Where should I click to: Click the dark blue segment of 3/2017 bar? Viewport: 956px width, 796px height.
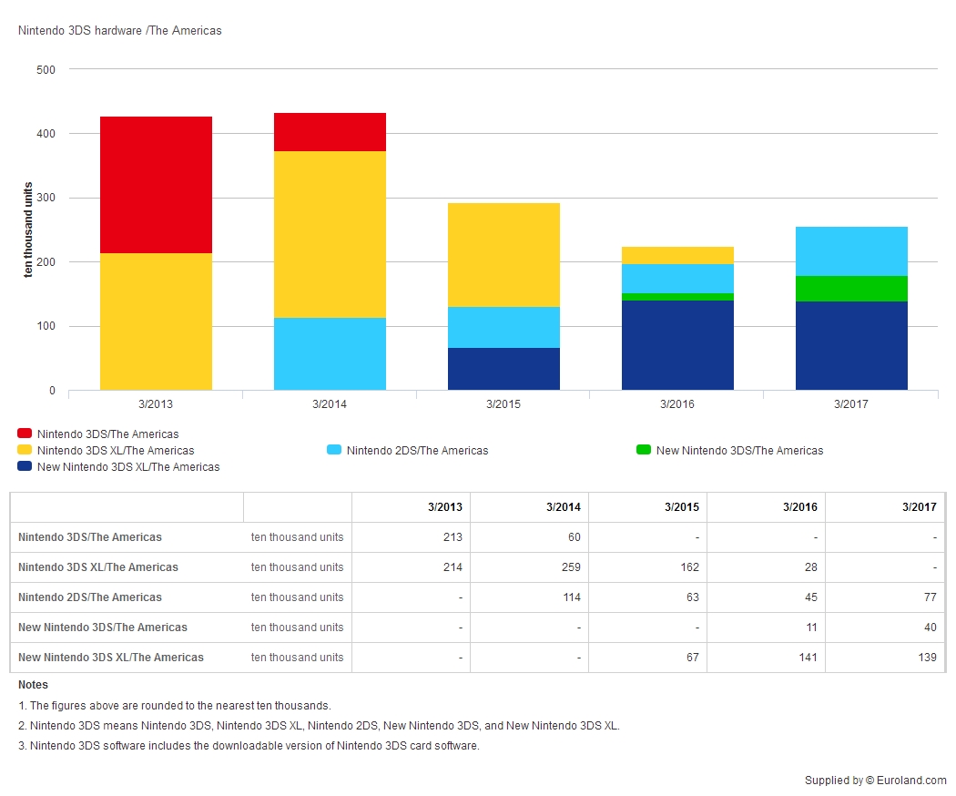pos(851,346)
